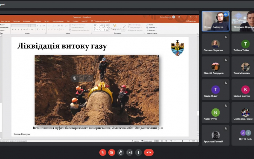Hang up with the red leave call button
This screenshot has width=254, height=159.
(149, 152)
